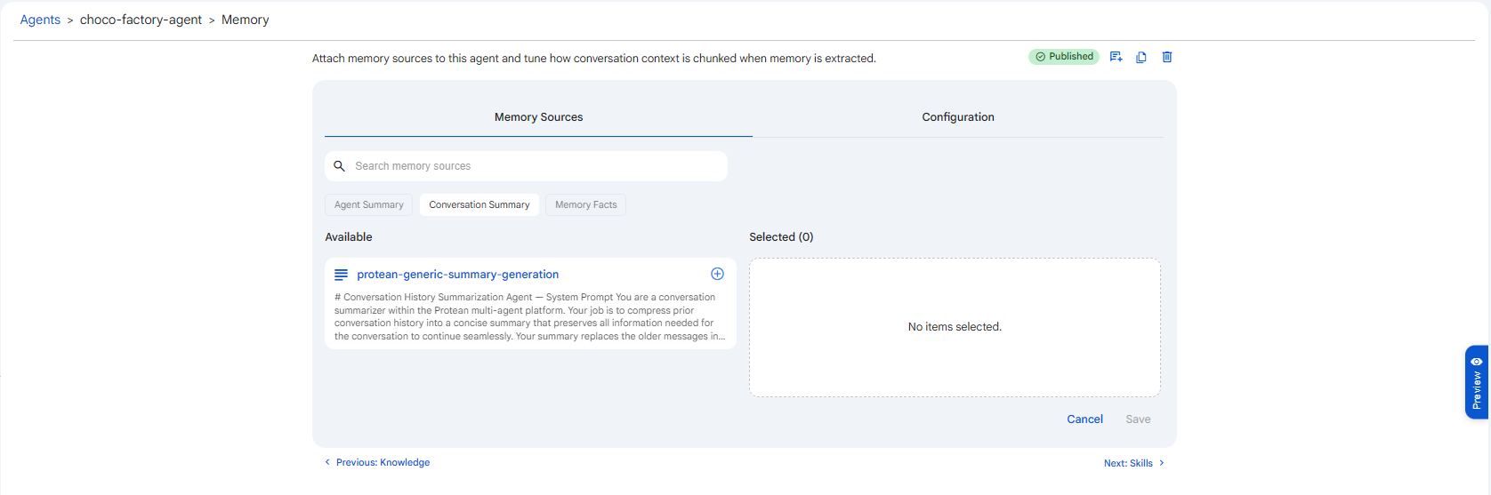Click the Search memory sources field
The image size is (1491, 495).
click(526, 166)
